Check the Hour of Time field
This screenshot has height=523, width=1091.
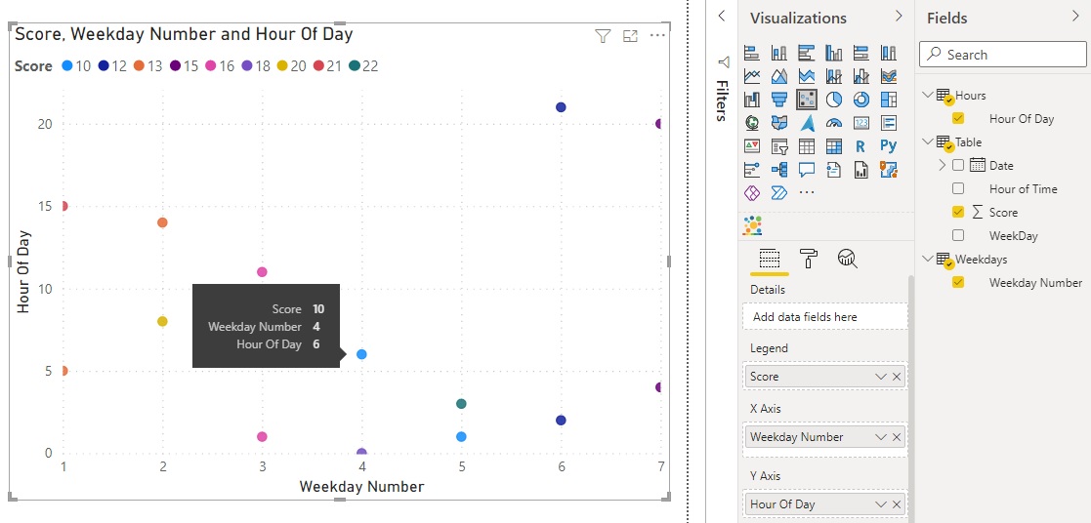click(x=958, y=188)
